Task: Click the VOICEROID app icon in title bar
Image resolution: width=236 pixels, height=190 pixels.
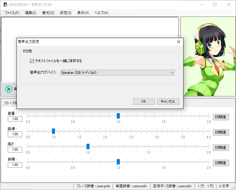Action: pos(5,5)
